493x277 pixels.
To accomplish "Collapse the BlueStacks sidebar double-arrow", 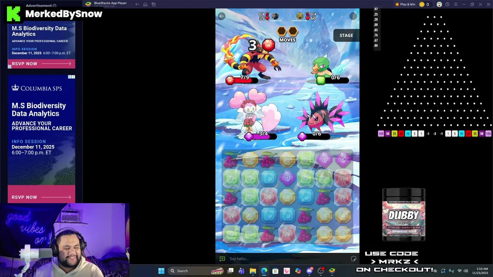I will pos(488,4).
